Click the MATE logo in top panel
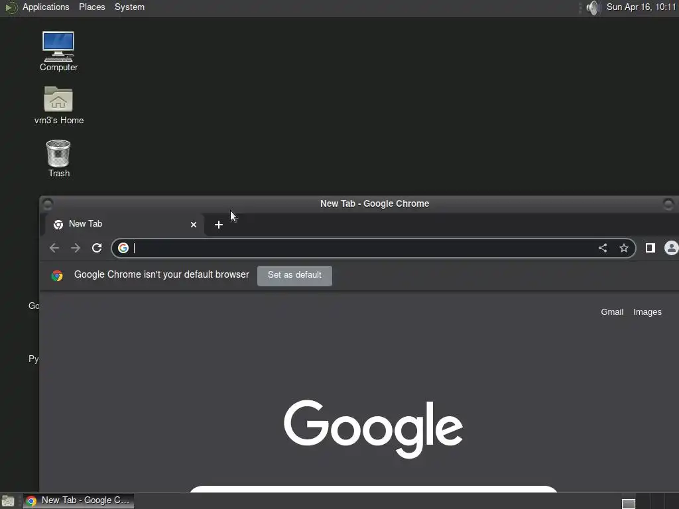The image size is (679, 509). (x=11, y=7)
